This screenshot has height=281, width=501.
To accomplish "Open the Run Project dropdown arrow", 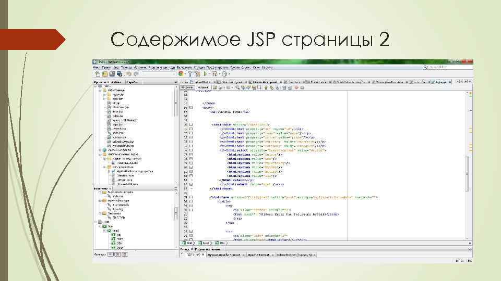I will click(x=209, y=74).
